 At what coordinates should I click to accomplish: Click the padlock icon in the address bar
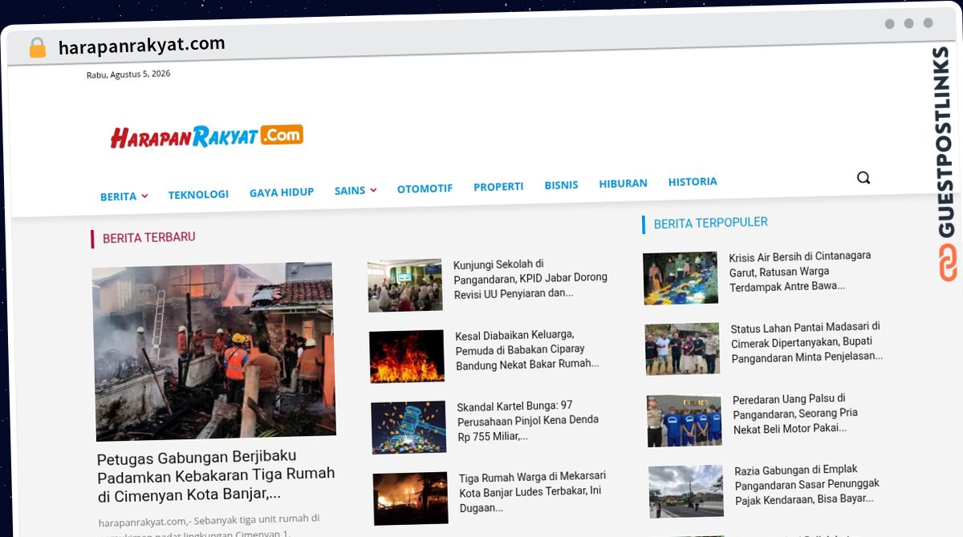point(38,48)
